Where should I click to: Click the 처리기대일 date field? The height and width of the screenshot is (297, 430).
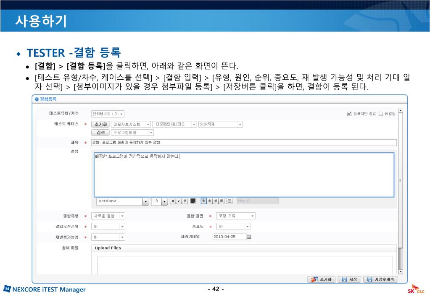click(229, 237)
